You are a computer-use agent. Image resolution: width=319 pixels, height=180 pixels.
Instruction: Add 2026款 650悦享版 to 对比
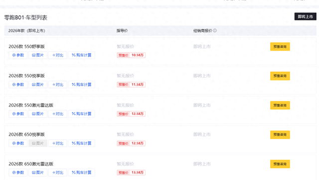pyautogui.click(x=58, y=143)
